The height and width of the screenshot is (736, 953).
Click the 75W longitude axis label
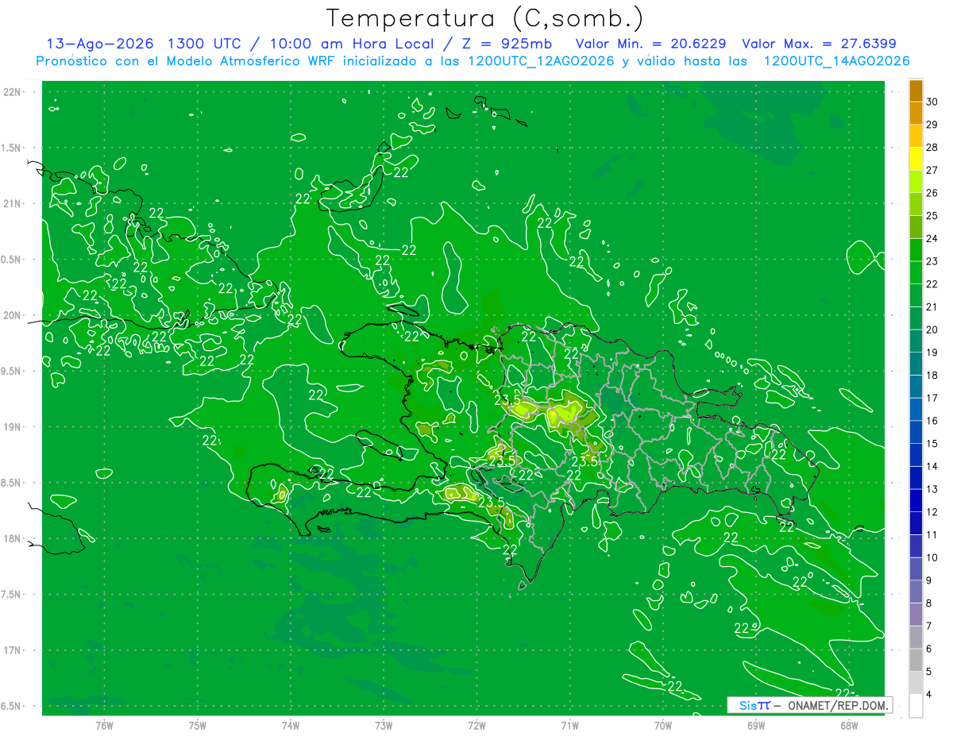tap(197, 726)
